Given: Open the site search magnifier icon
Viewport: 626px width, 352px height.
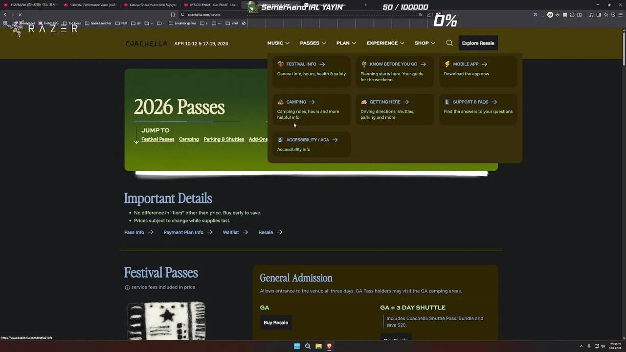Looking at the screenshot, I should (x=449, y=43).
